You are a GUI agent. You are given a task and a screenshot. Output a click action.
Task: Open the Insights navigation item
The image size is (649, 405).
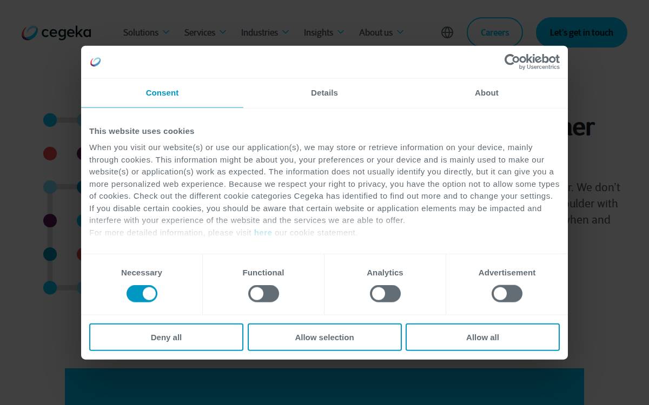[x=318, y=32]
